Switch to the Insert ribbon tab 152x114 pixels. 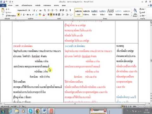click(17, 5)
